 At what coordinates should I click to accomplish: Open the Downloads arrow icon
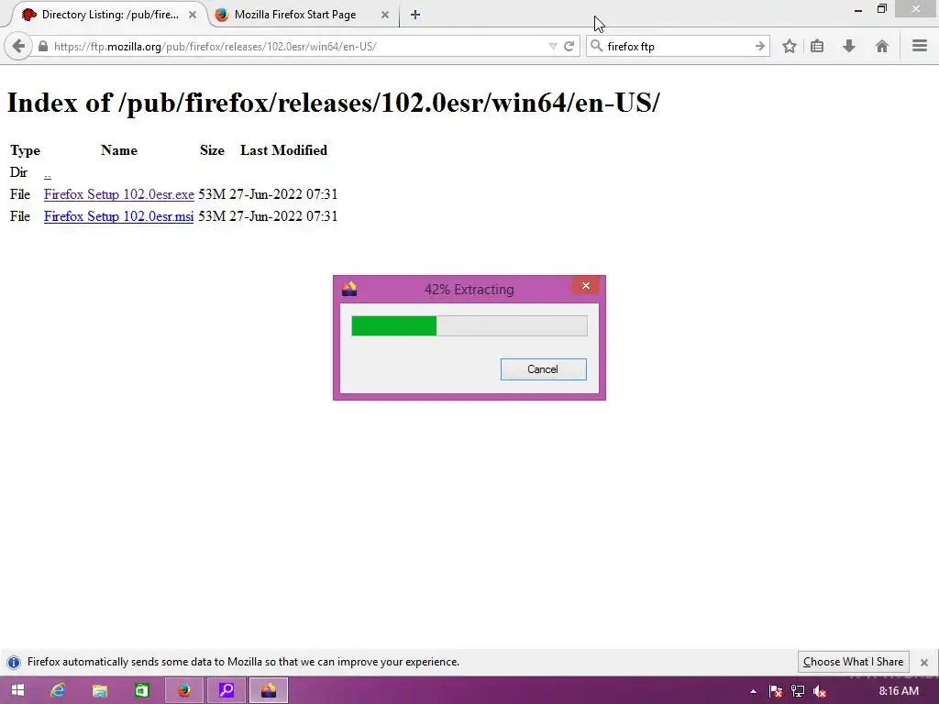849,46
